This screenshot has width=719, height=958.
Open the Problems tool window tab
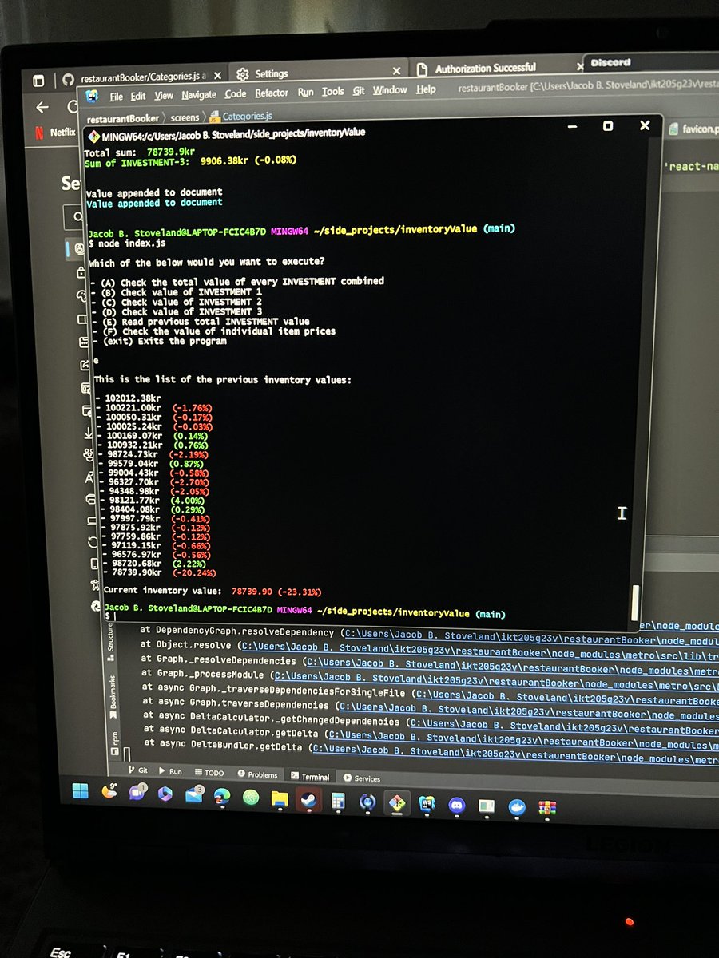(257, 774)
